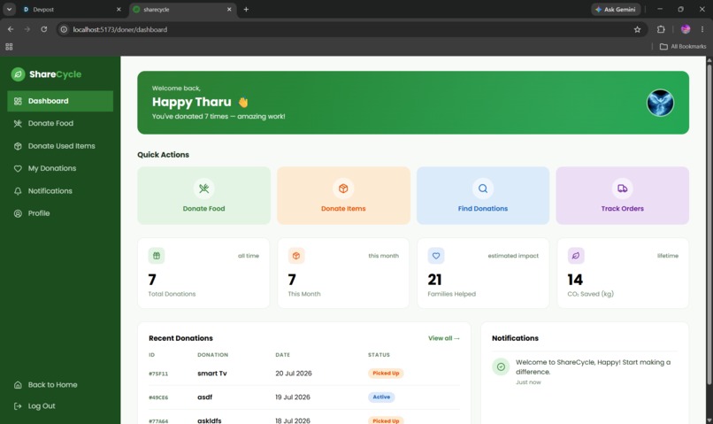
Task: Click the leaf icon in CO₂ Saved card
Action: (x=576, y=256)
